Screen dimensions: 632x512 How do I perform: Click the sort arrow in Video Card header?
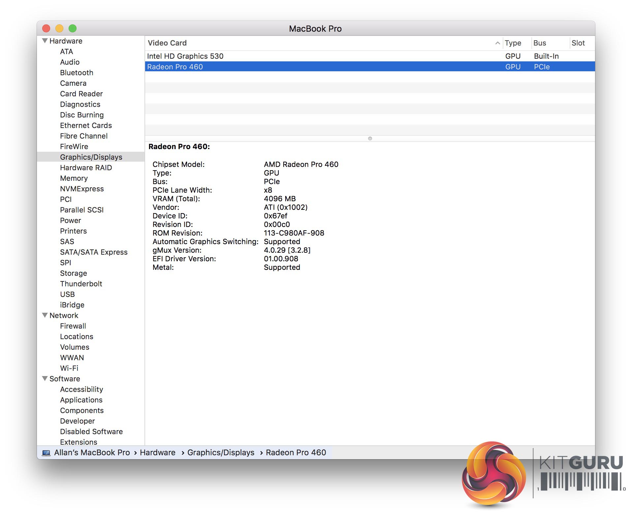[497, 43]
